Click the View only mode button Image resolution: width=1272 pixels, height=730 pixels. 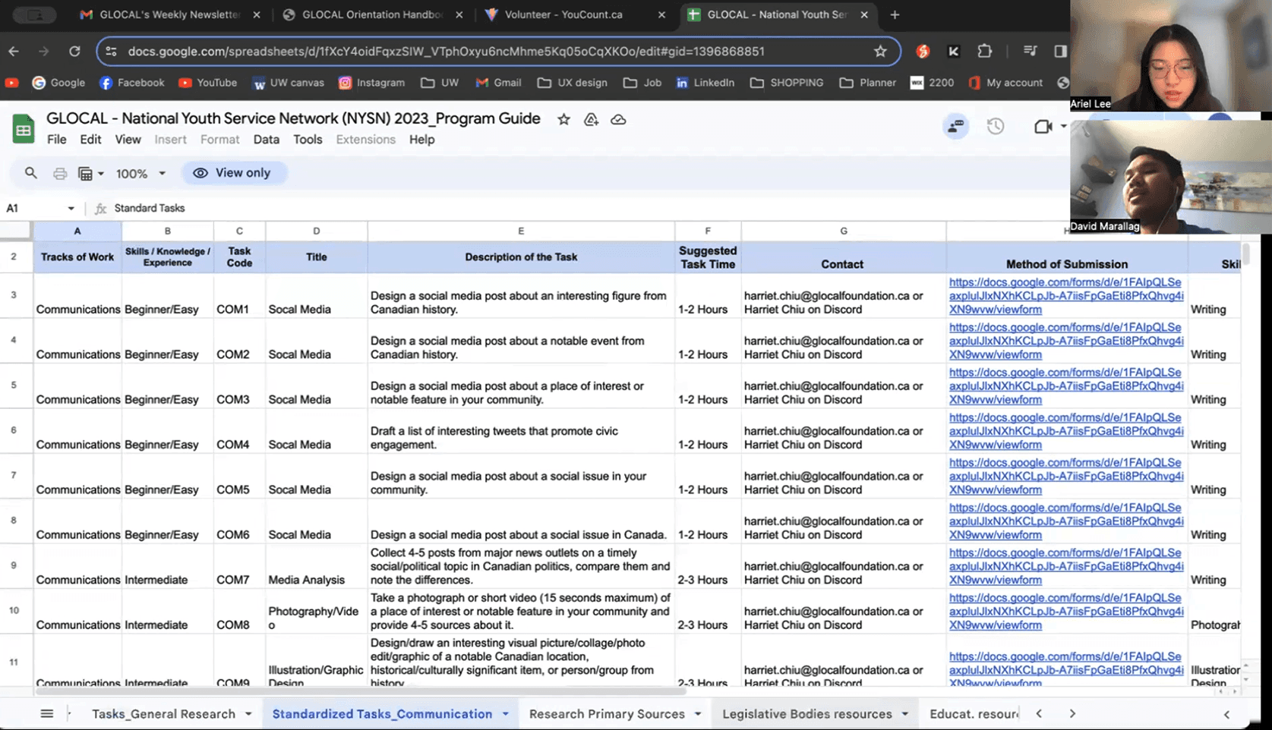pyautogui.click(x=232, y=173)
